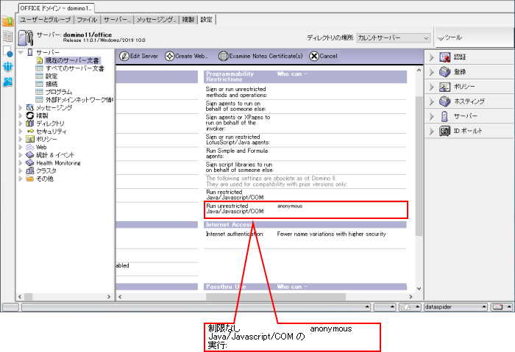The height and width of the screenshot is (352, 515).
Task: Click the Cancel X icon
Action: pos(314,57)
